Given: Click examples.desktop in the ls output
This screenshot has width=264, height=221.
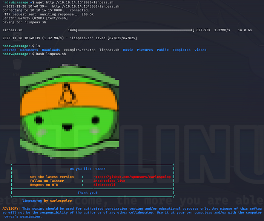Looking at the screenshot, I should tap(80, 50).
